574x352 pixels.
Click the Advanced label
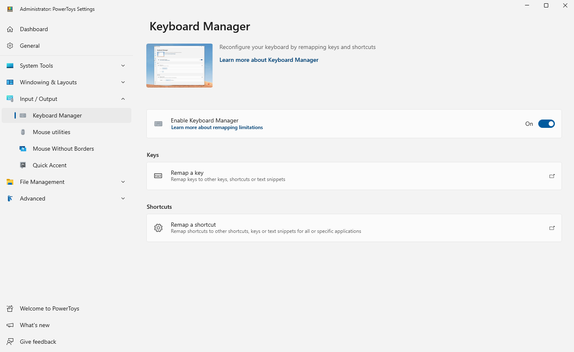(32, 198)
